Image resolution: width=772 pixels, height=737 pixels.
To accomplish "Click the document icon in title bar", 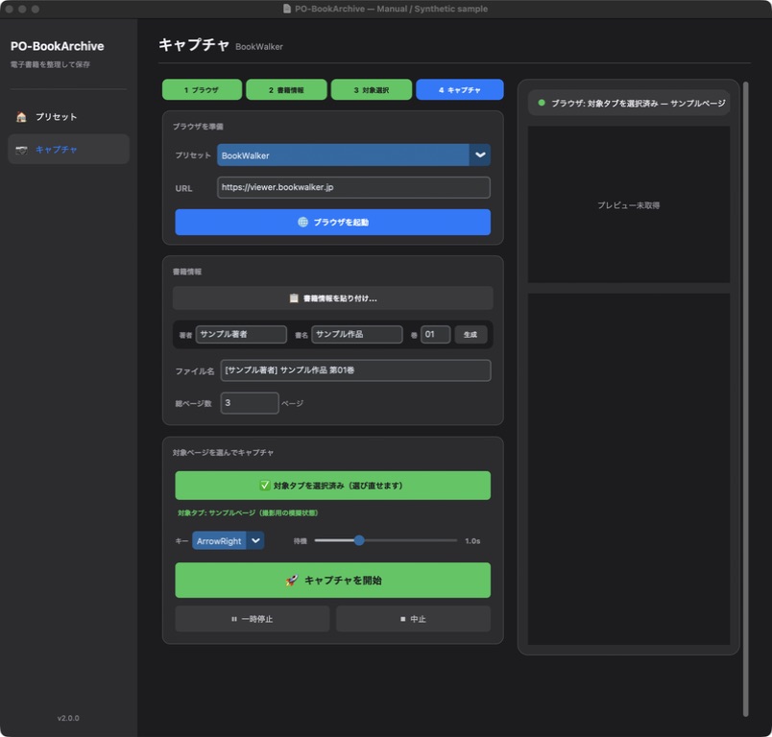I will [287, 9].
